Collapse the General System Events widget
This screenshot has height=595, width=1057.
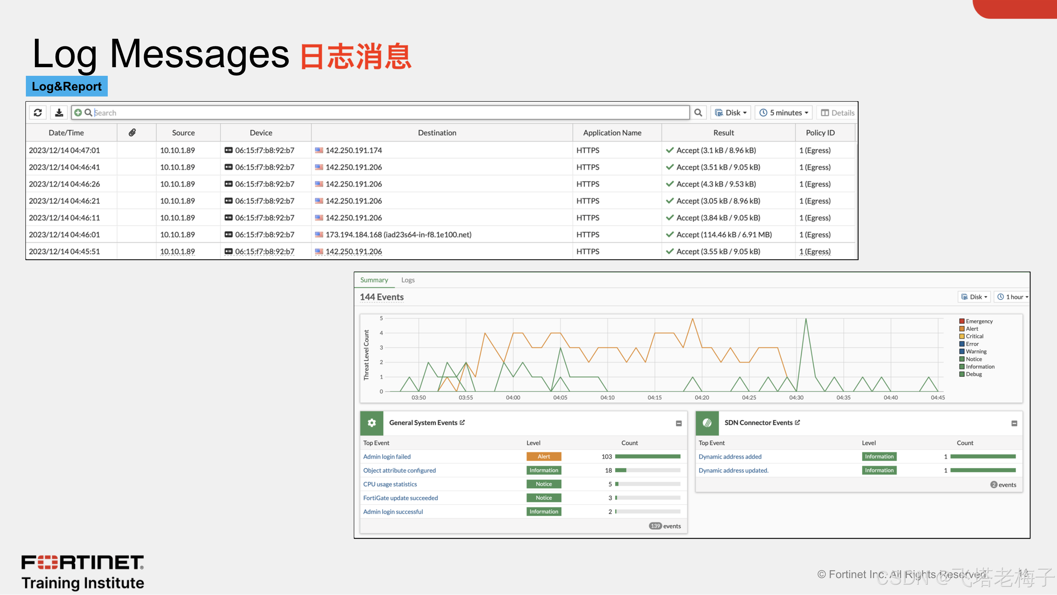pos(679,423)
